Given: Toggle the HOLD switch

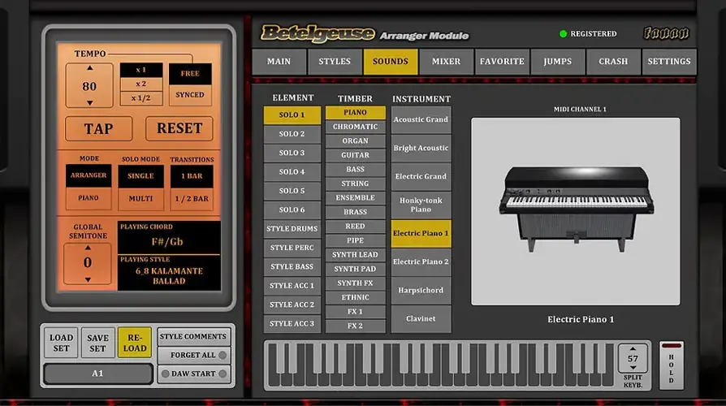Looking at the screenshot, I should [672, 365].
